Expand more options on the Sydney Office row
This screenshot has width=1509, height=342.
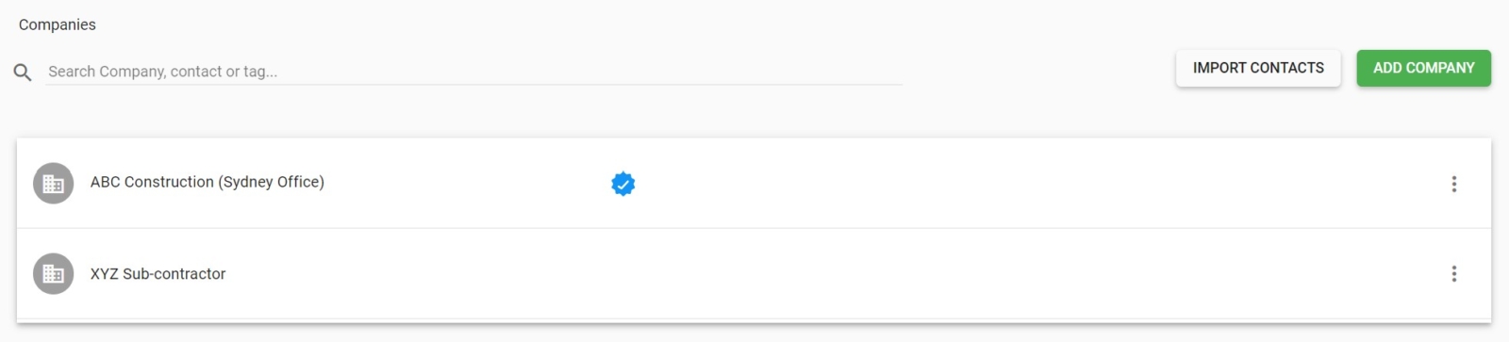tap(1453, 184)
